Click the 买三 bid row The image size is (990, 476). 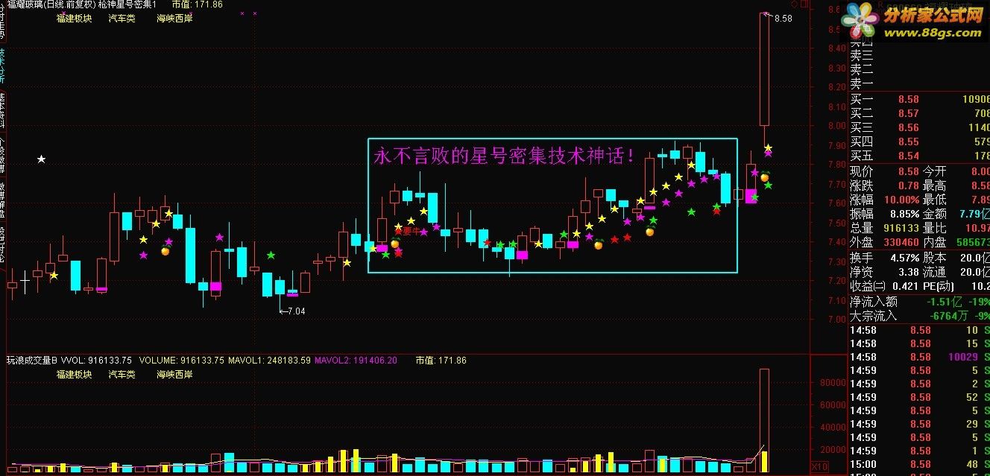pyautogui.click(x=920, y=127)
